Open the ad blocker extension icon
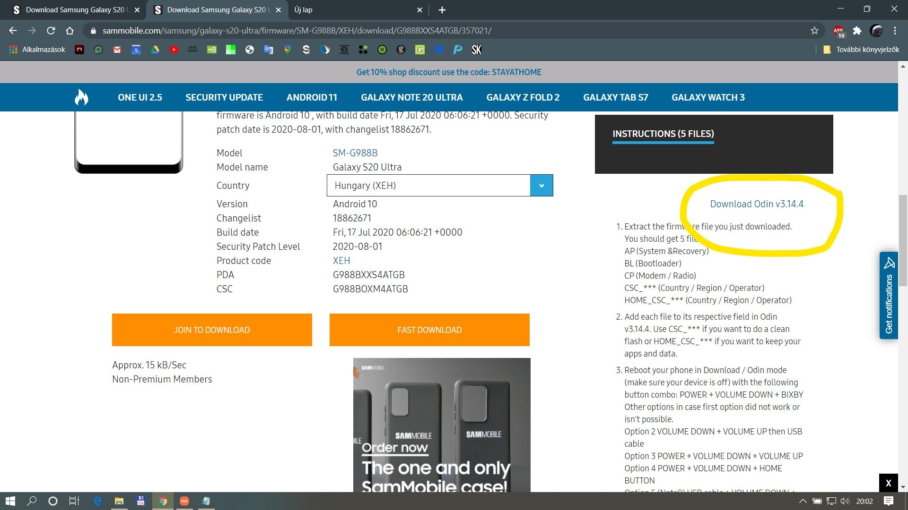Viewport: 908px width, 510px height. [x=838, y=31]
